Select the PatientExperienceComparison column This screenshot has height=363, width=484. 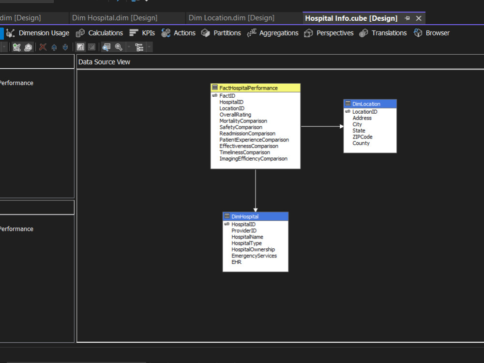click(x=254, y=140)
